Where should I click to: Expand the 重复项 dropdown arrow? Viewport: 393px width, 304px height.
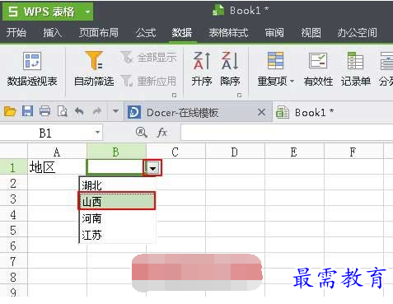click(x=292, y=82)
